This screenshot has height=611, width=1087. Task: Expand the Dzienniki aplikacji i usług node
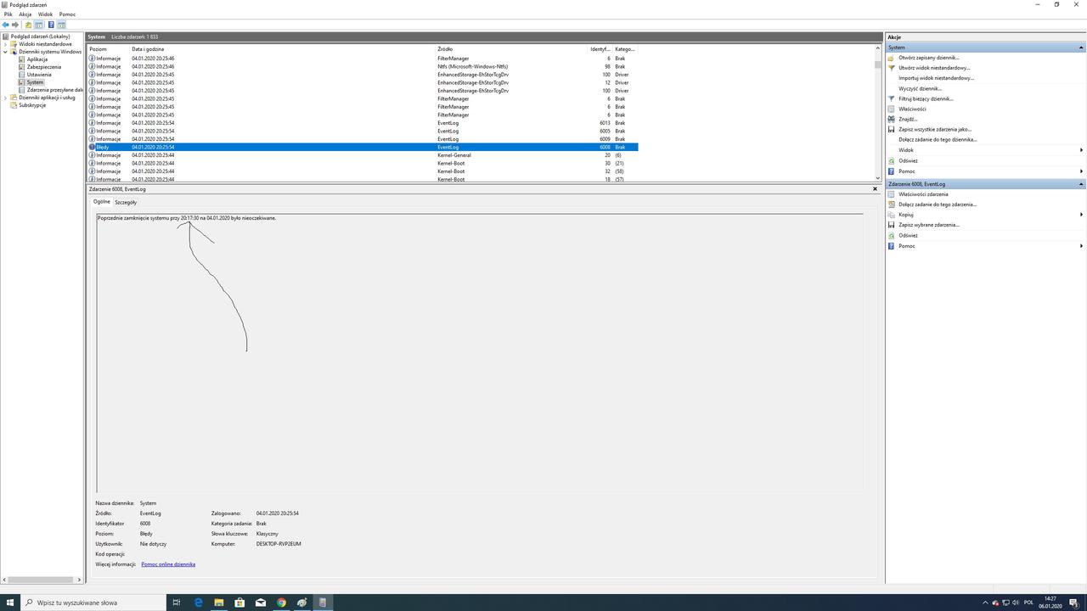pyautogui.click(x=5, y=98)
